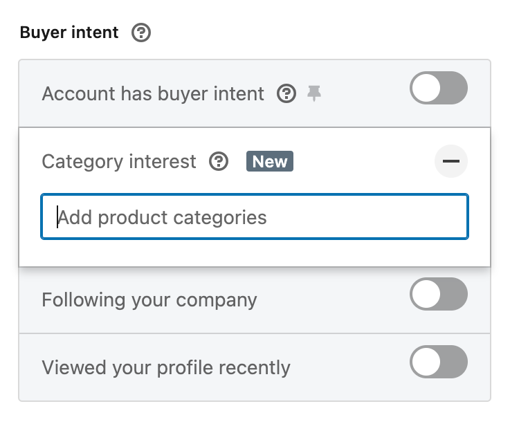Pin the Account has buyer intent filter
Screen dimensions: 510x424
point(314,93)
